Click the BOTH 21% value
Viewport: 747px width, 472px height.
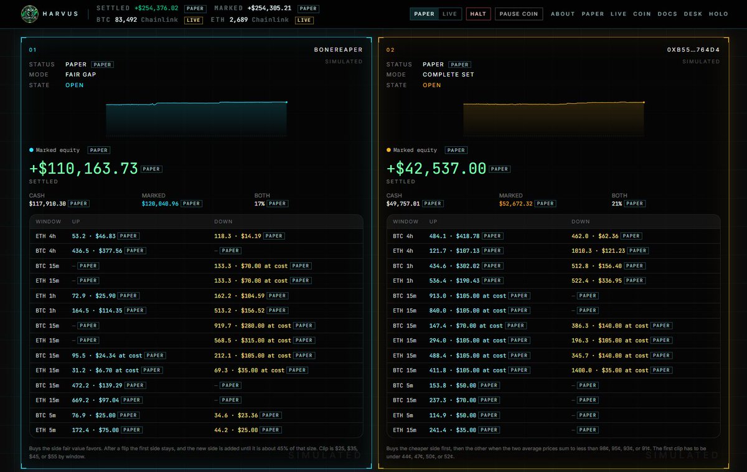(x=617, y=204)
